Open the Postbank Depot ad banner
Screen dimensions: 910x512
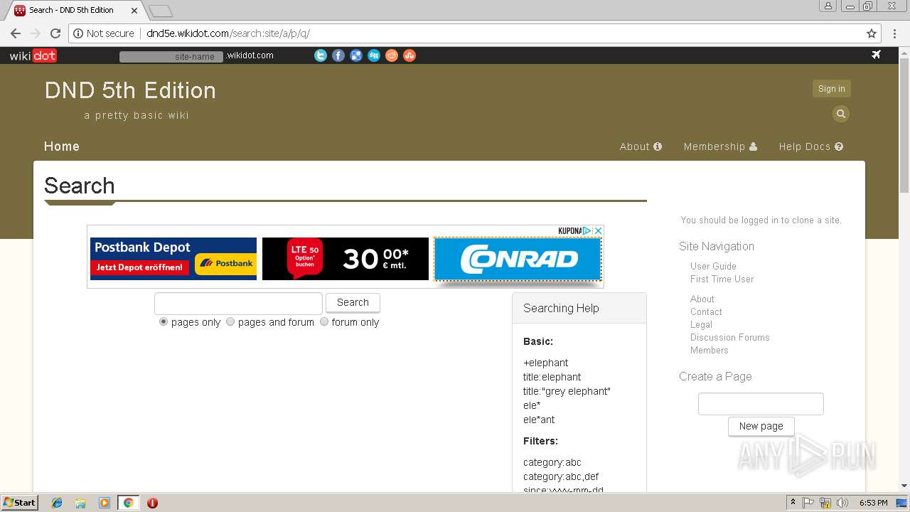(173, 259)
